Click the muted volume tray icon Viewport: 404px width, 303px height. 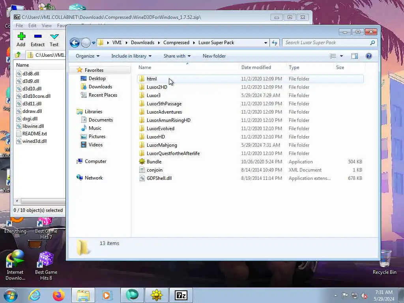(x=364, y=296)
